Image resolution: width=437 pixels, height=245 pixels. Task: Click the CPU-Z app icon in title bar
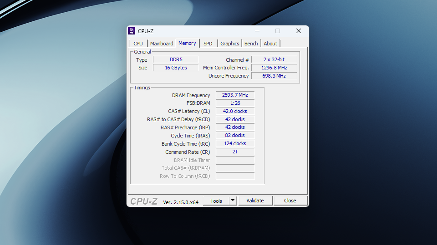(132, 31)
